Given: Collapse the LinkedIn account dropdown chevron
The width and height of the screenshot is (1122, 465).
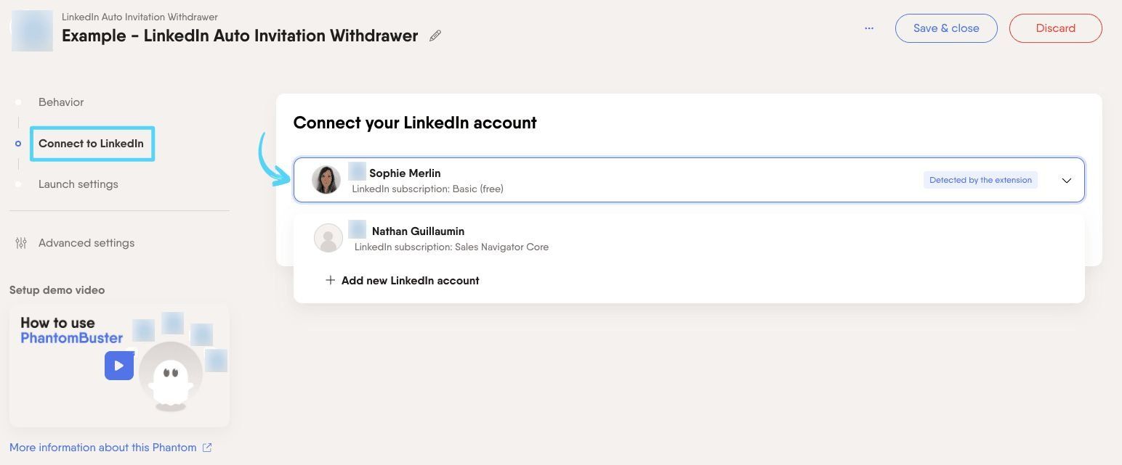Looking at the screenshot, I should (1067, 181).
